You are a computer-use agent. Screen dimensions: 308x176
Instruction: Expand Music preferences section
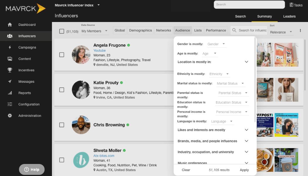tap(213, 163)
